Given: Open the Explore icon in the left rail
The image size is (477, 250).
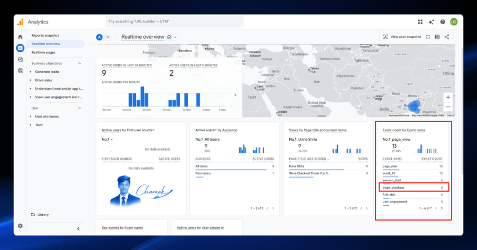Looking at the screenshot, I should click(20, 59).
